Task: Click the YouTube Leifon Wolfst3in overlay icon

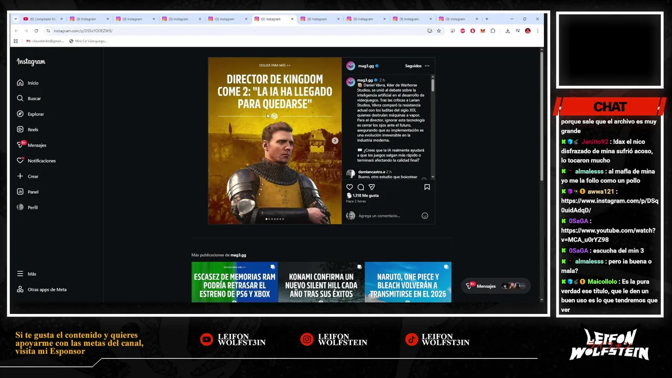Action: click(x=206, y=340)
